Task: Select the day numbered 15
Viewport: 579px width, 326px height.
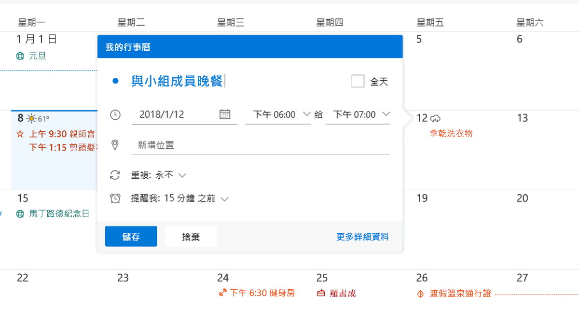Action: point(23,198)
